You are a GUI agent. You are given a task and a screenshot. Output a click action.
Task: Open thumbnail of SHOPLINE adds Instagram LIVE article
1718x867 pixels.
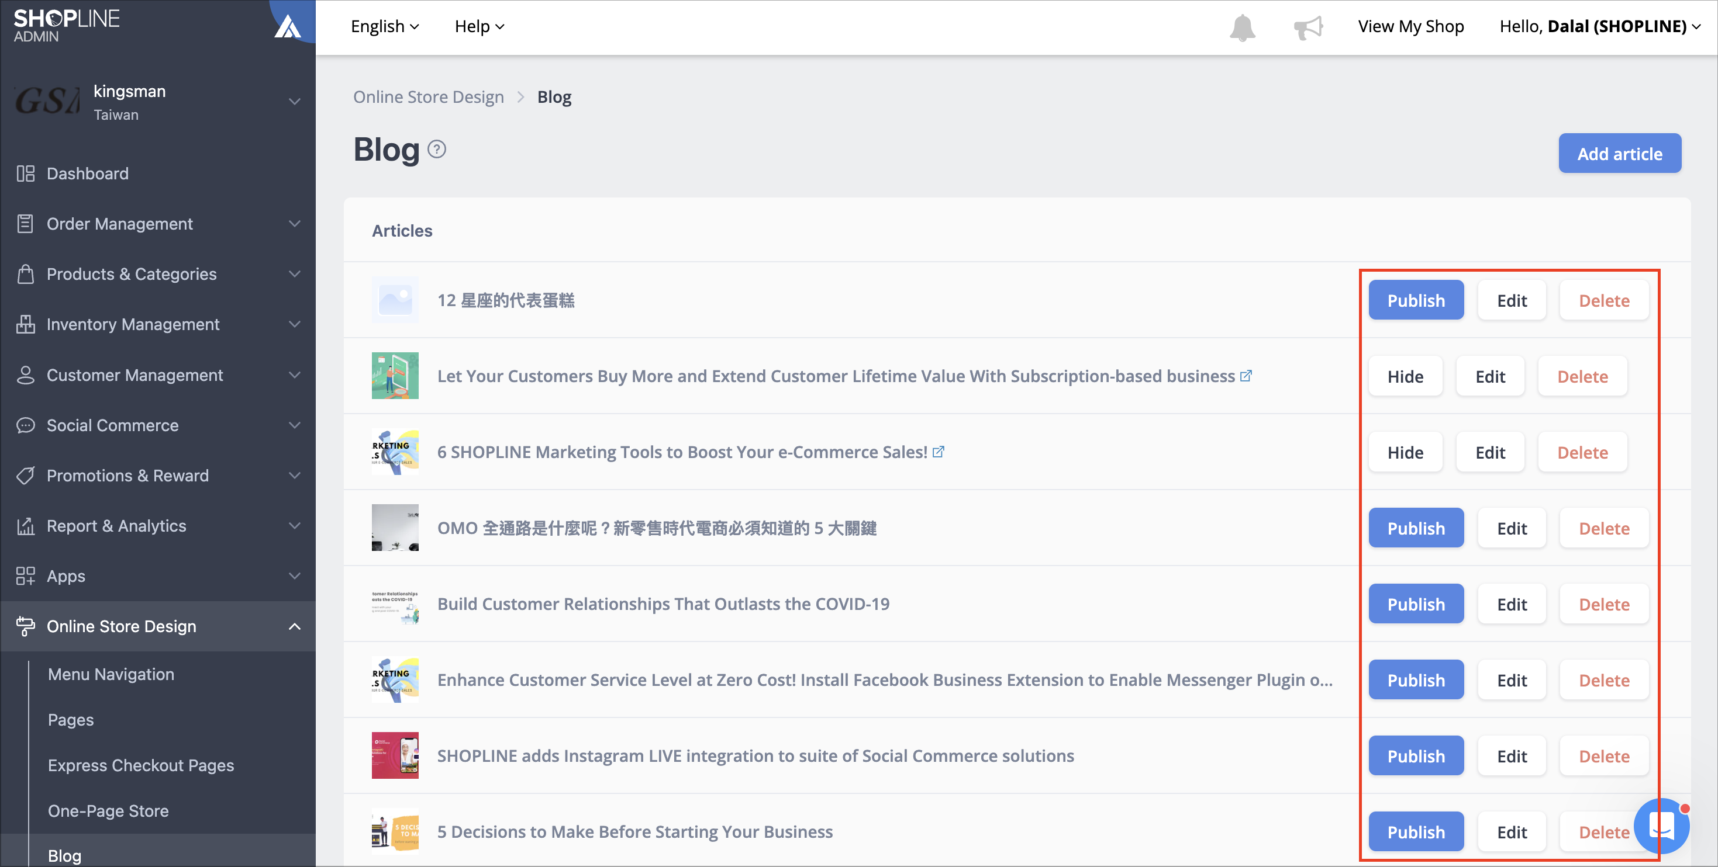[395, 756]
